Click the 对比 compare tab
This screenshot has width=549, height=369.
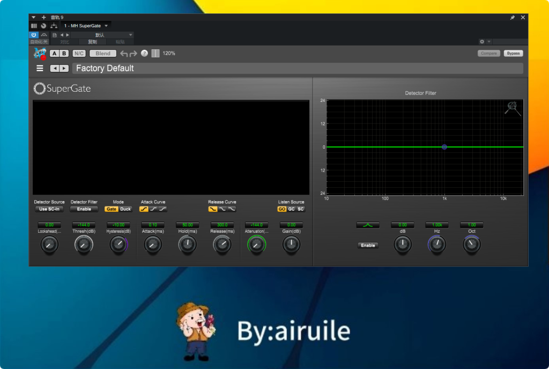click(x=64, y=42)
